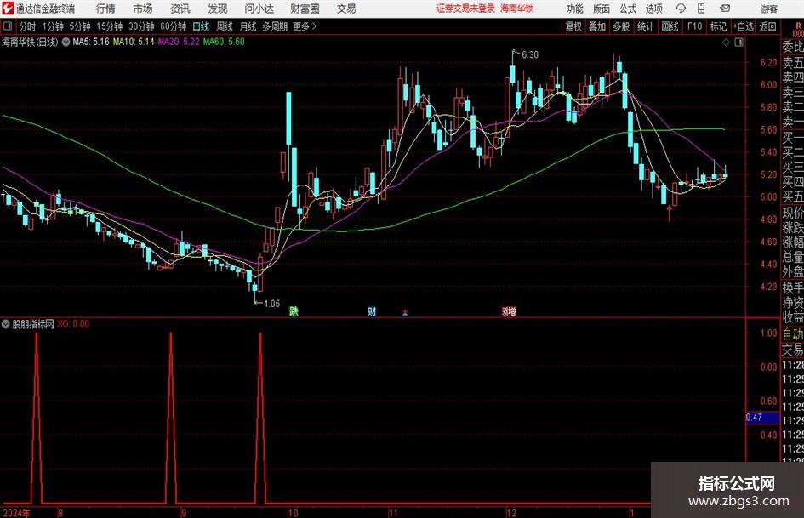The image size is (804, 518).
Task: Switch to 分时 chart period
Action: click(x=27, y=26)
